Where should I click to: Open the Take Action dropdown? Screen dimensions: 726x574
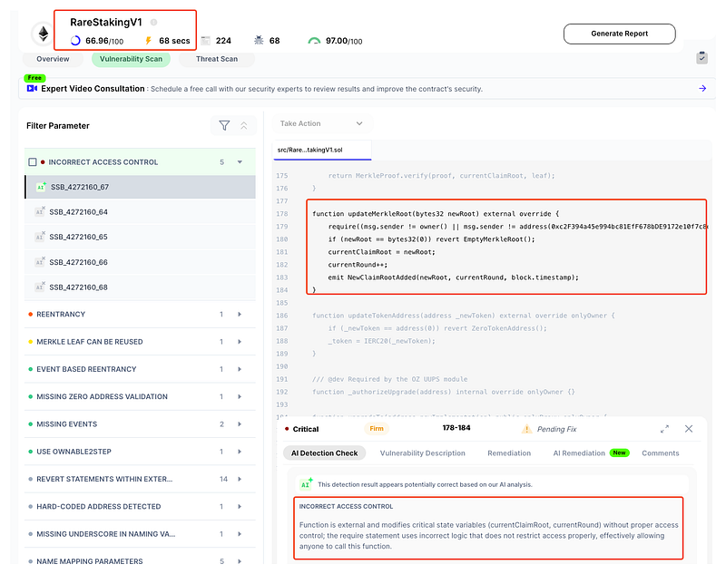[x=321, y=123]
